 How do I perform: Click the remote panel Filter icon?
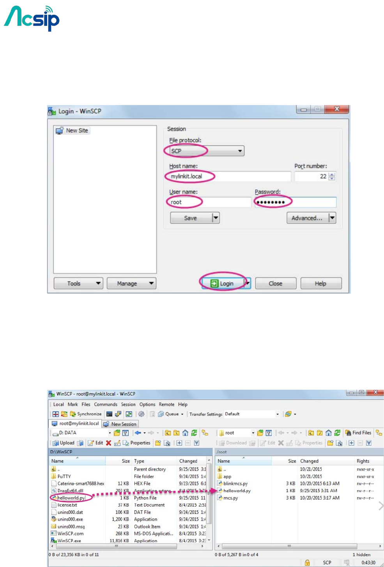(x=269, y=433)
